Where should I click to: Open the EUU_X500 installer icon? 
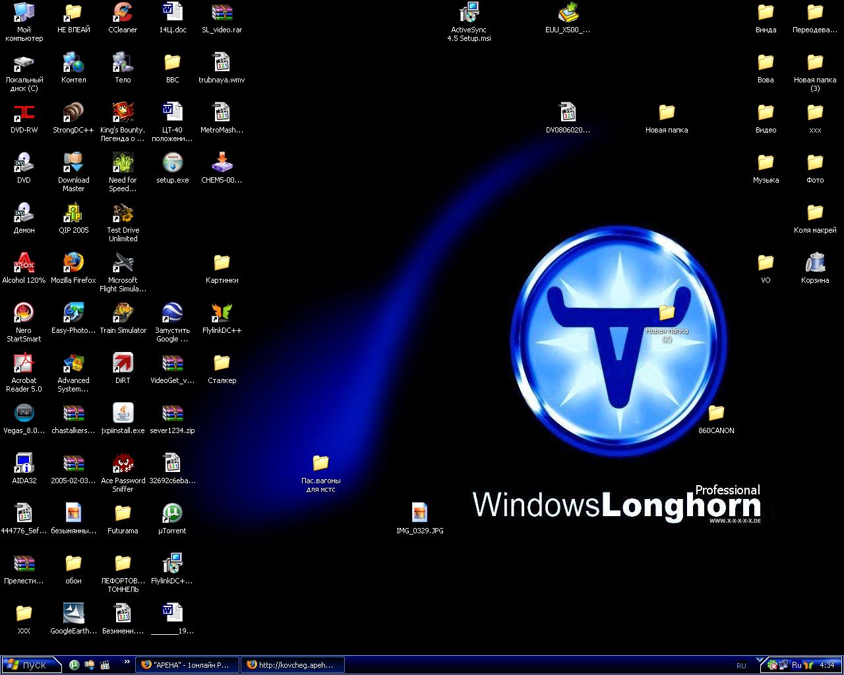coord(568,17)
